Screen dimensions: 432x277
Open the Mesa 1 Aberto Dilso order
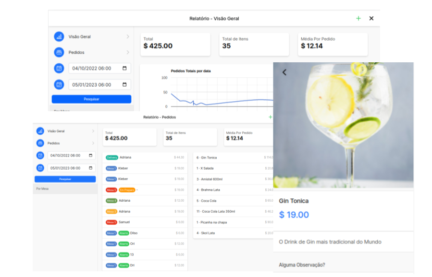145,233
